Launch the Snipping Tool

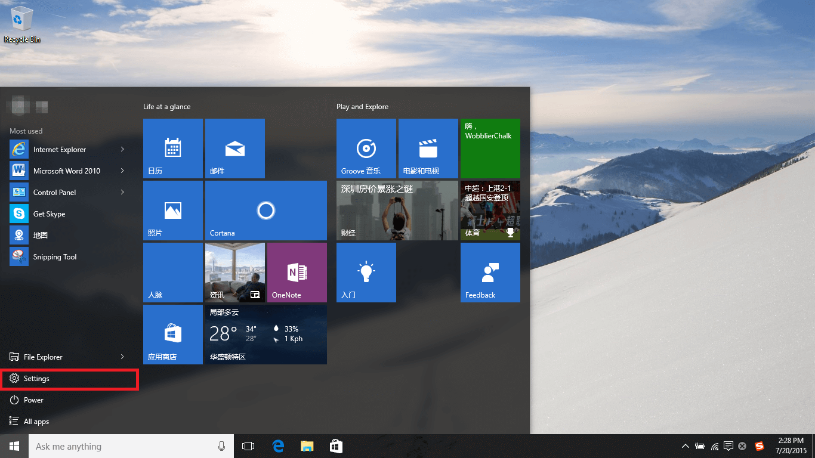point(69,257)
